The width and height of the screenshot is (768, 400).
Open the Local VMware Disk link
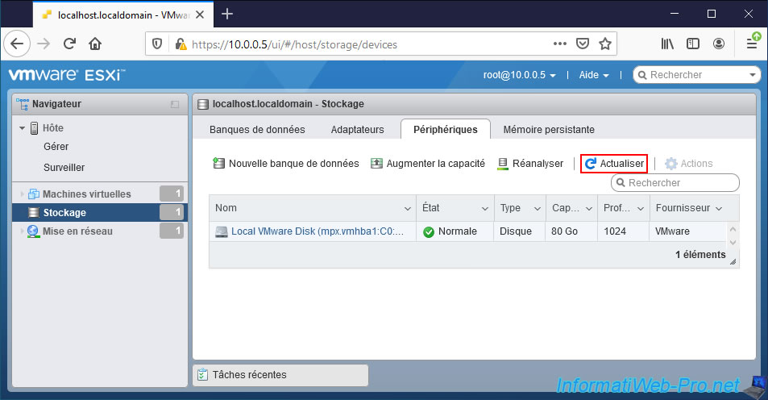(x=318, y=231)
